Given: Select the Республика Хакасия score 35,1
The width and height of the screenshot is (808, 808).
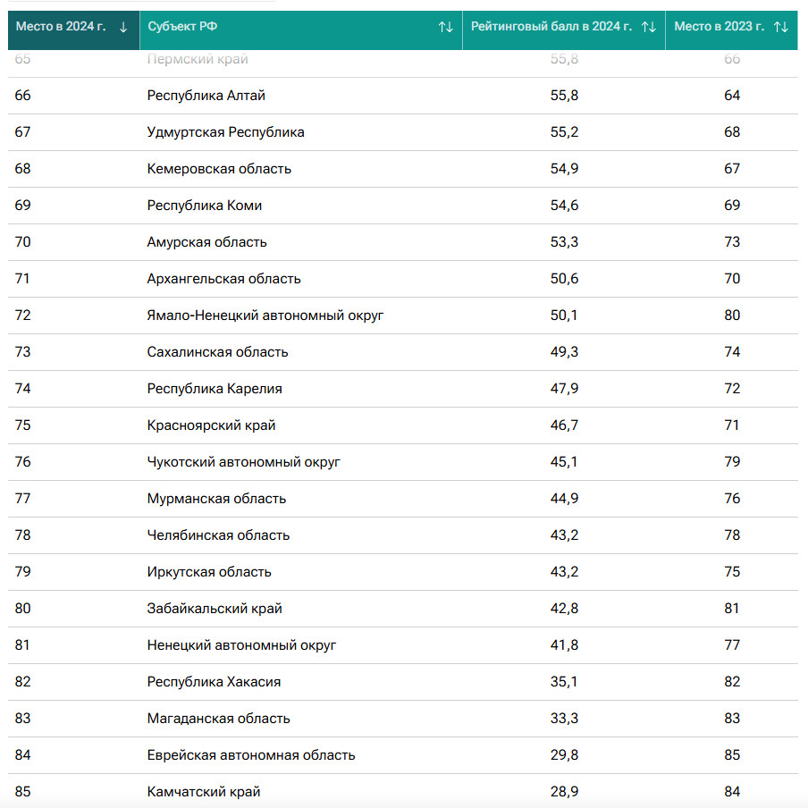Looking at the screenshot, I should 564,682.
